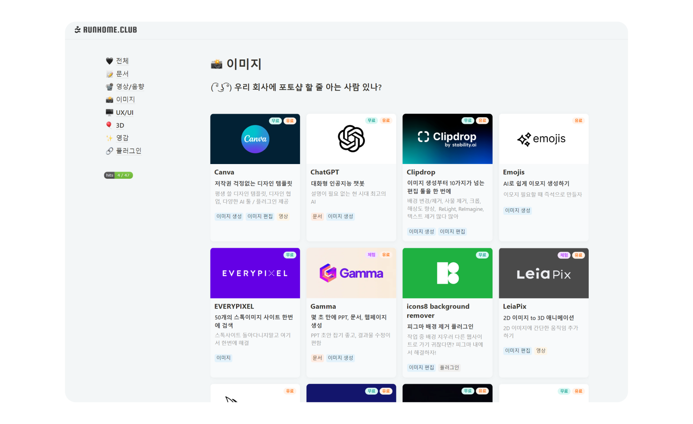The height and width of the screenshot is (424, 693).
Task: Click the link icon beside 플러그인
Action: (109, 151)
